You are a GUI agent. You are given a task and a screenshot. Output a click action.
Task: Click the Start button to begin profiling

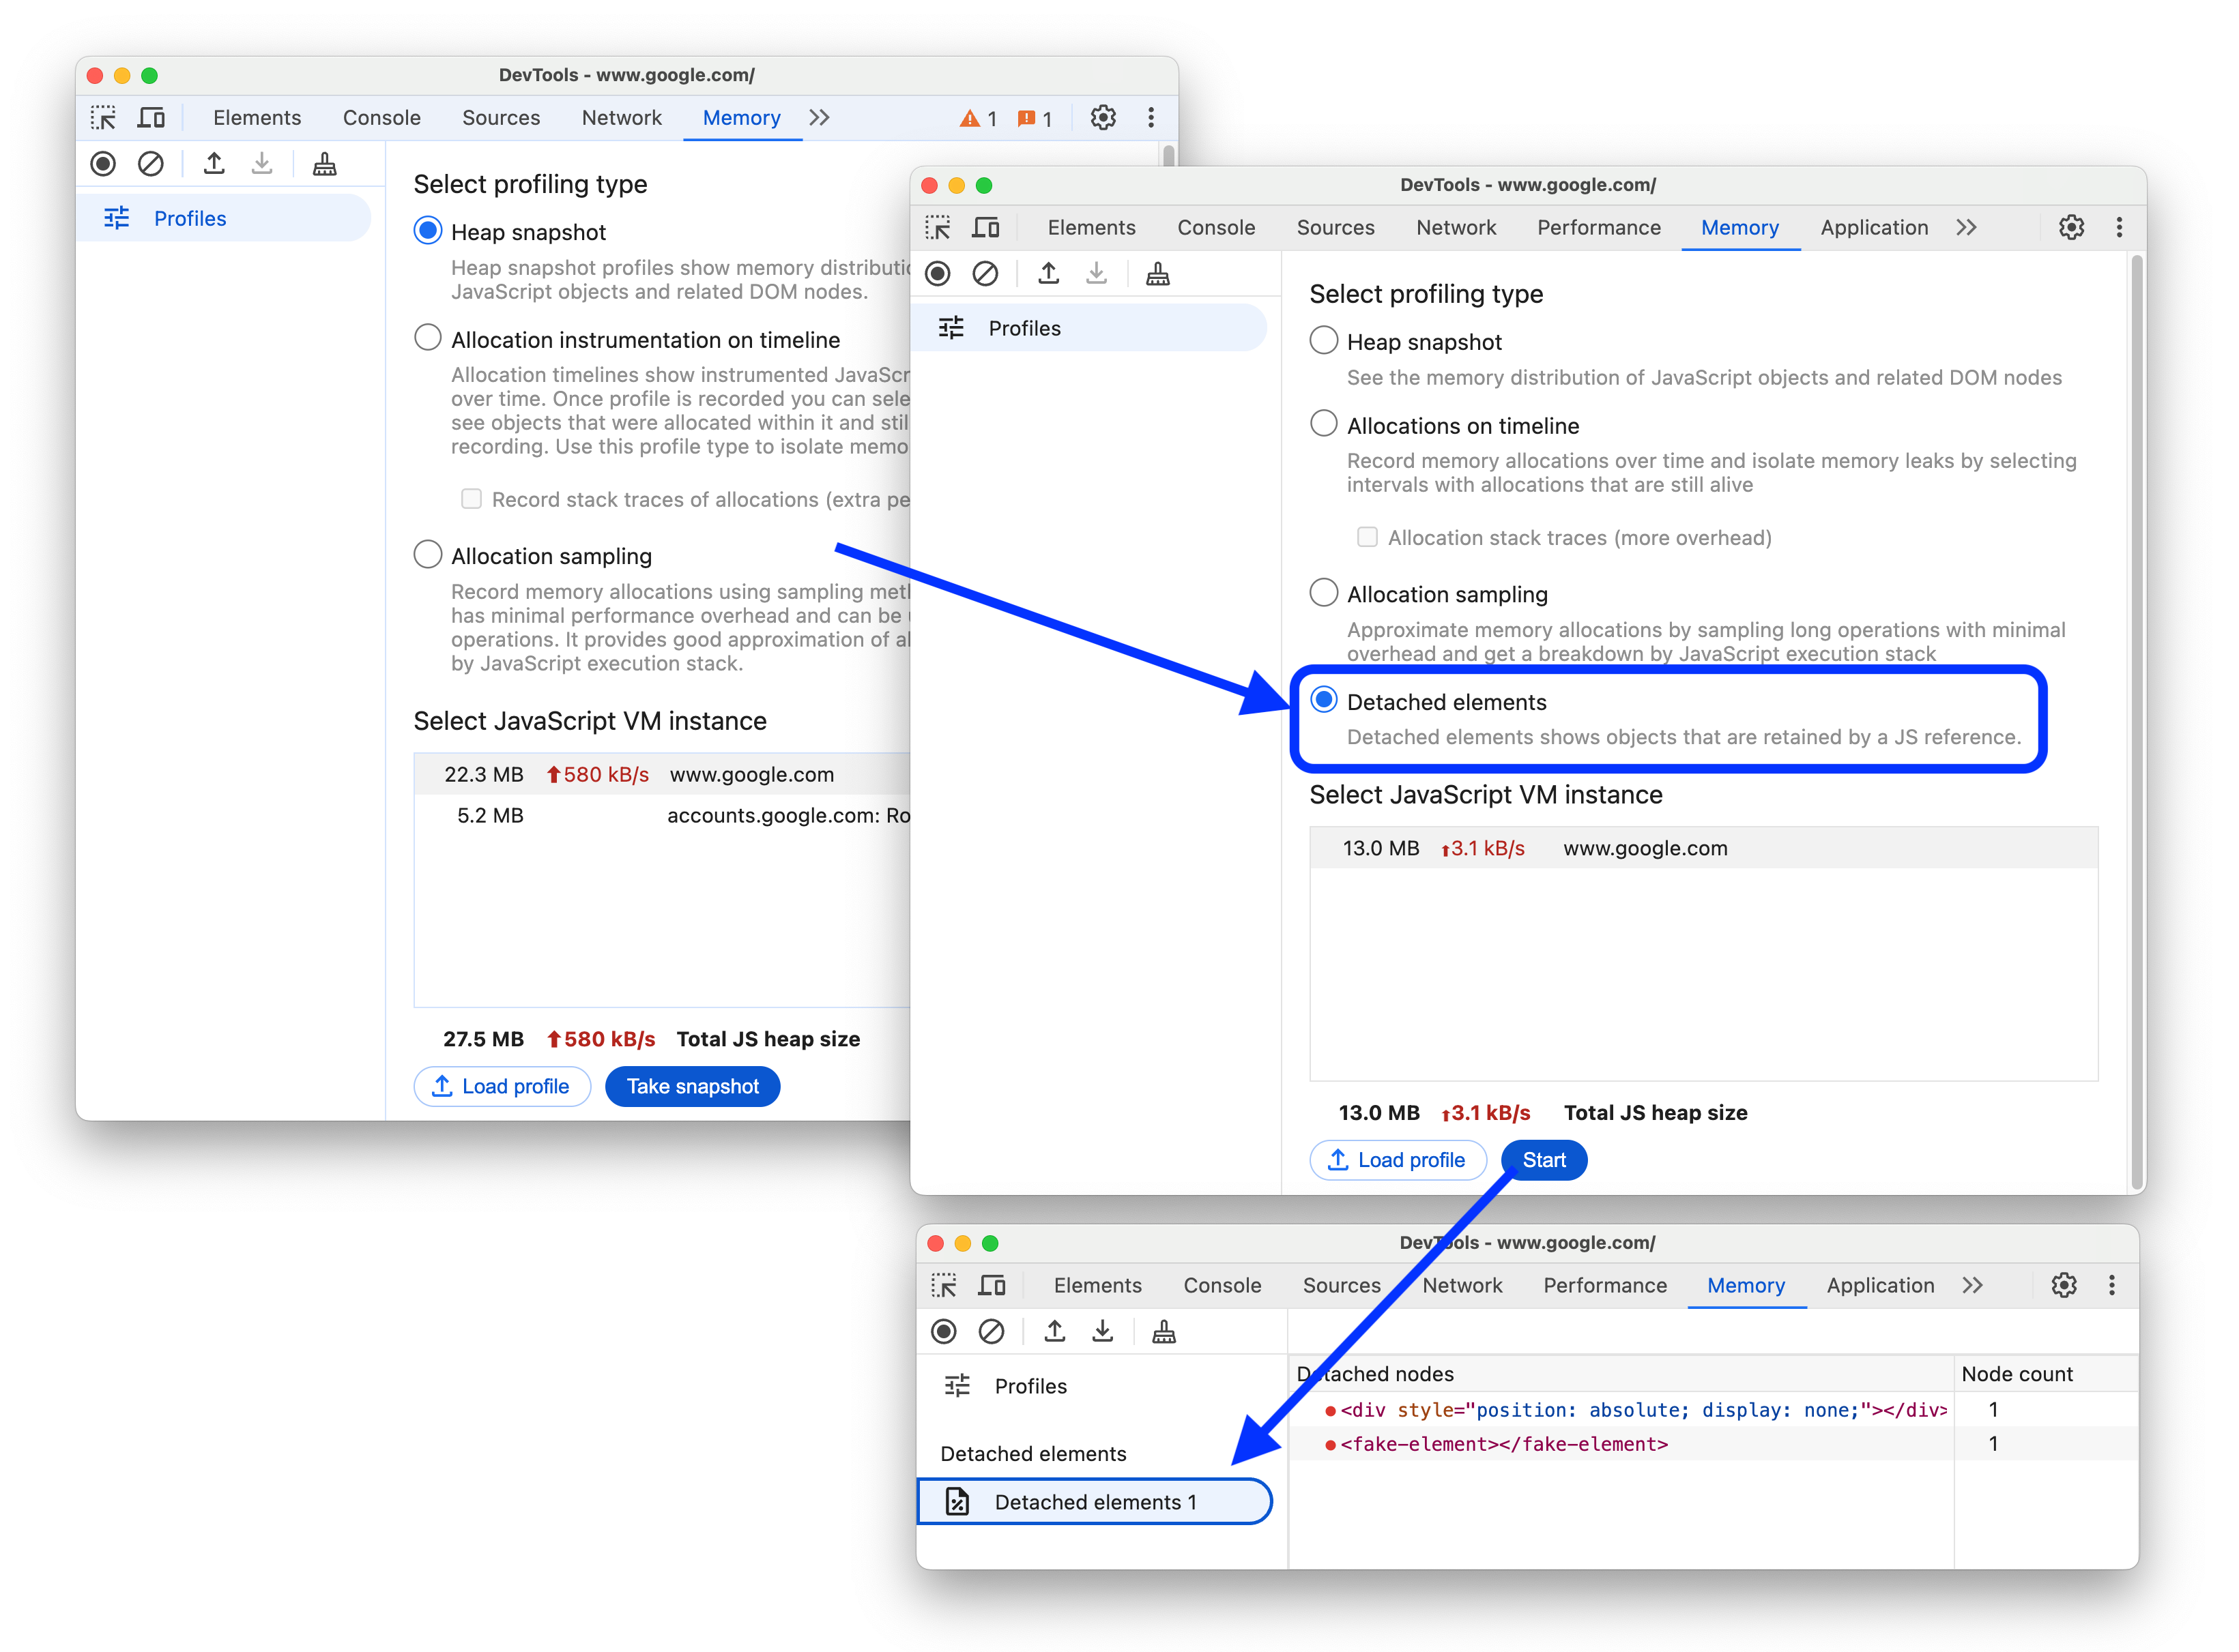[1544, 1160]
